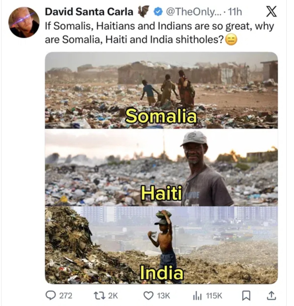This screenshot has width=294, height=306.
Task: Open the image panel labeled India
Action: click(x=161, y=245)
